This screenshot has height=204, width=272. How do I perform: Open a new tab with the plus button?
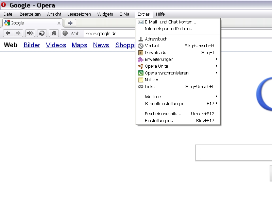[70, 23]
